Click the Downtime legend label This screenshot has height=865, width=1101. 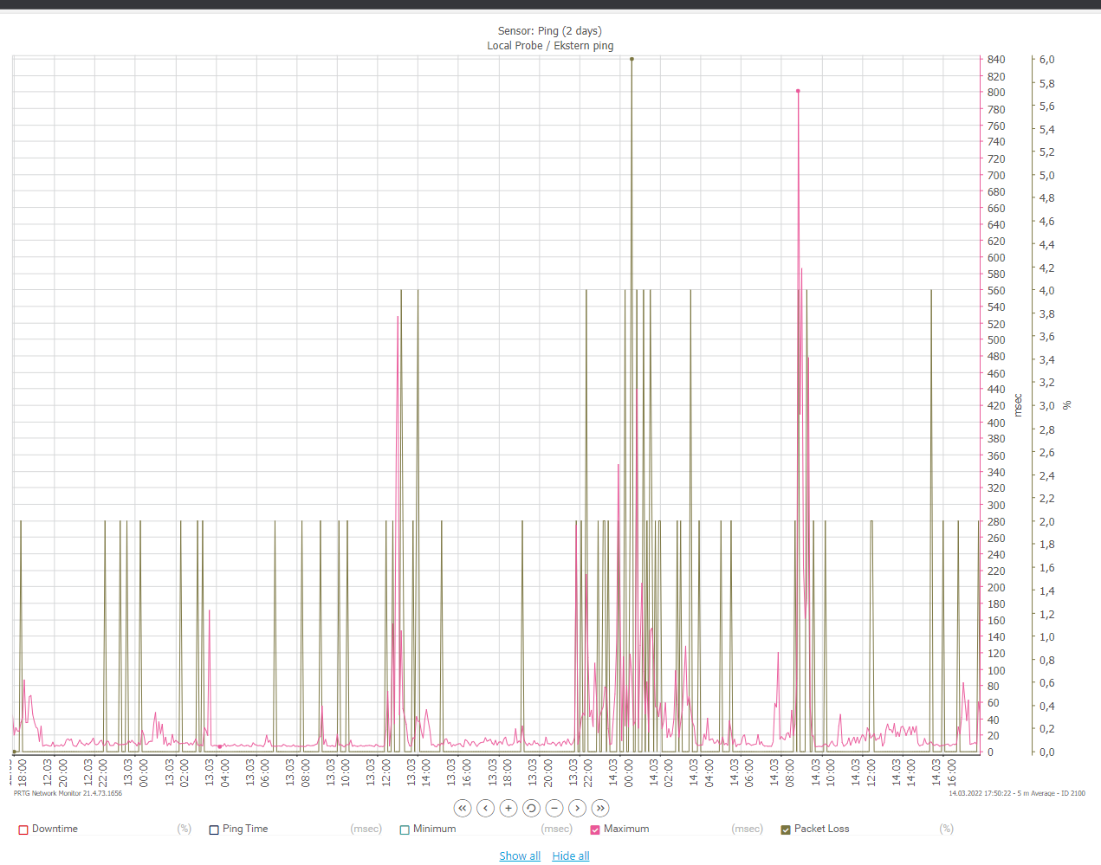(55, 829)
